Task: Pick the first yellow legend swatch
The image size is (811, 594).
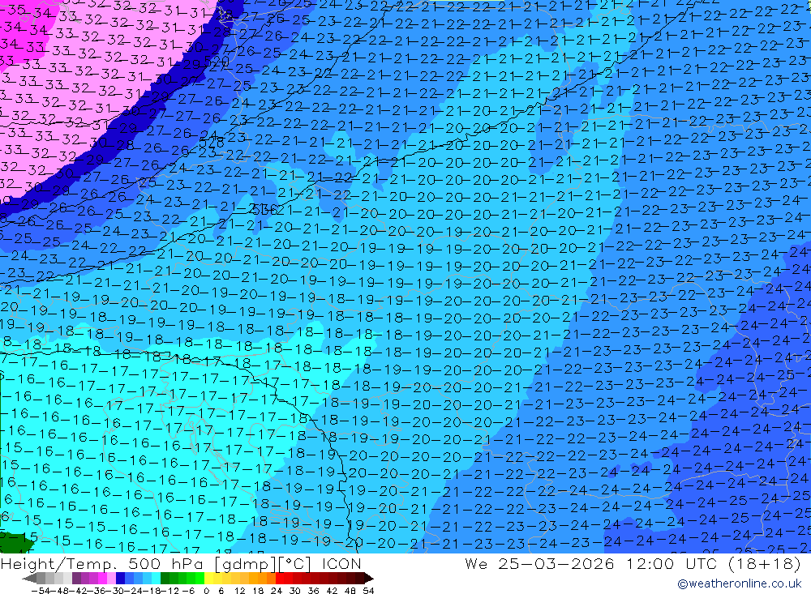Action: 209,579
